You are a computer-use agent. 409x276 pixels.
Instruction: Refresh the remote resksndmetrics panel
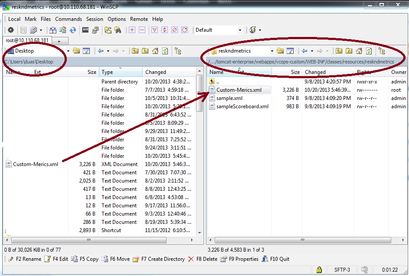(x=368, y=51)
